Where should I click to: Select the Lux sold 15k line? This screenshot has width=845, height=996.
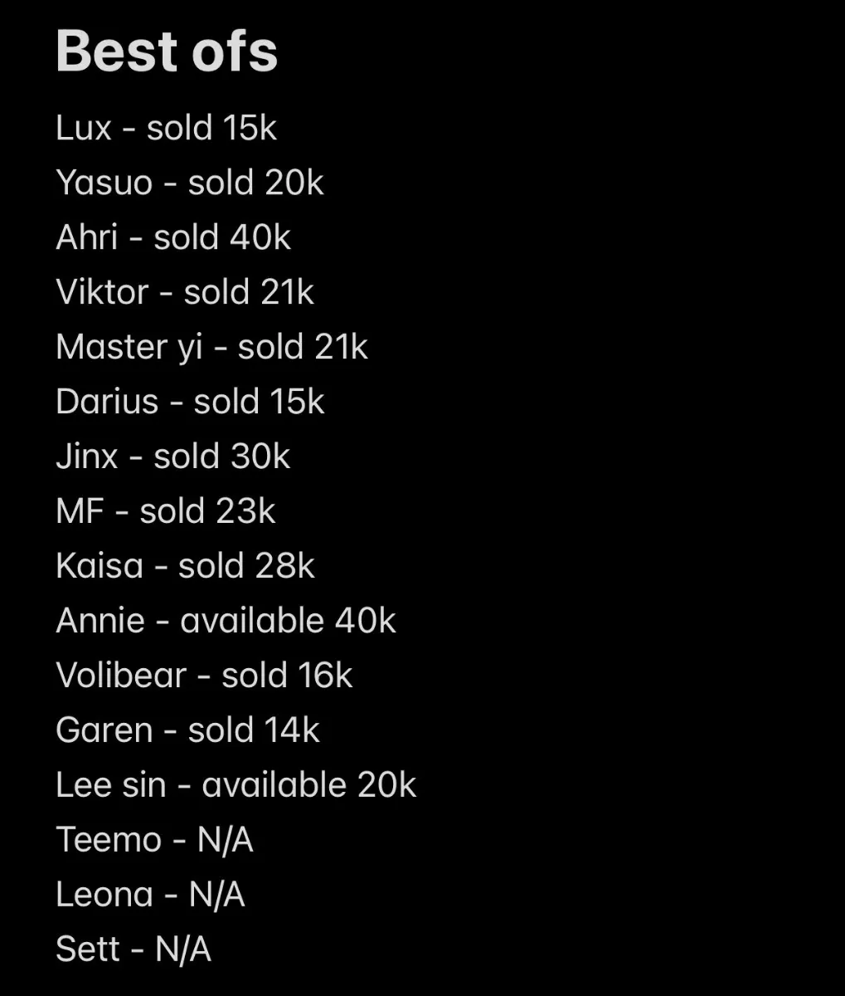[x=166, y=128]
